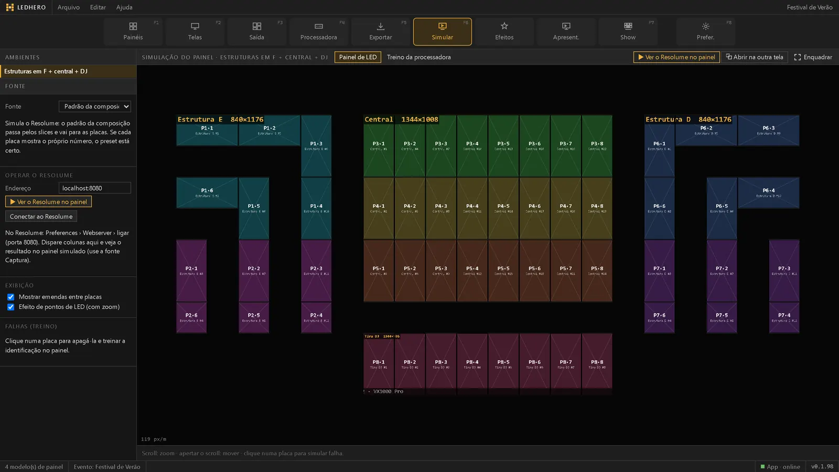Click the 4 modelo(s) de painel status text
The width and height of the screenshot is (839, 472).
(x=34, y=467)
